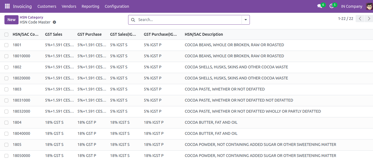Sort by the HSN/SAC Description column header
Screen dimensions: 373x160
204,34
